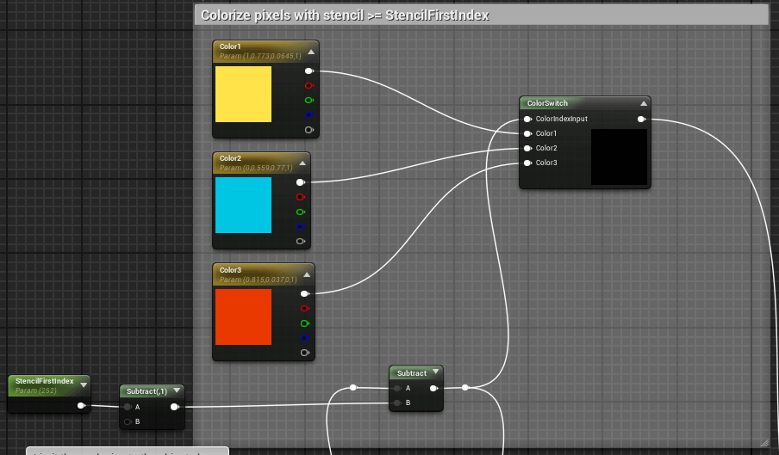Select the ColorSwitch node title

point(547,103)
